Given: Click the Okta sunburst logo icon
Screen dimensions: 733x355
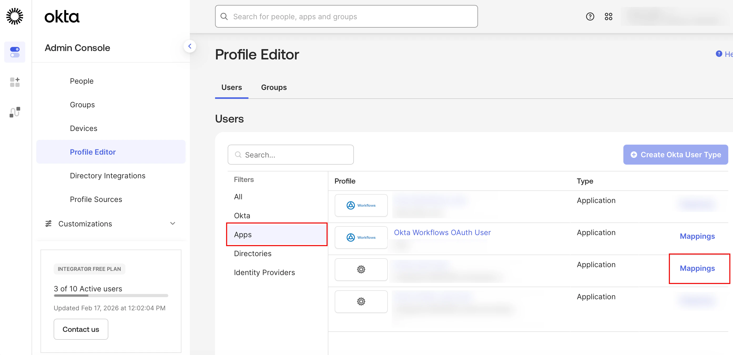Looking at the screenshot, I should point(14,16).
